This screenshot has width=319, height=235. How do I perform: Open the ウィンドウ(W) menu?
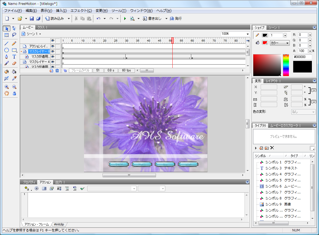141,11
